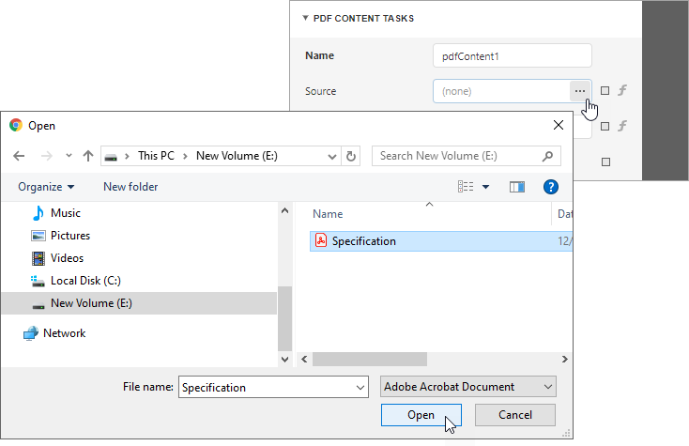Open the Organize dropdown menu
The height and width of the screenshot is (446, 689).
pyautogui.click(x=46, y=187)
